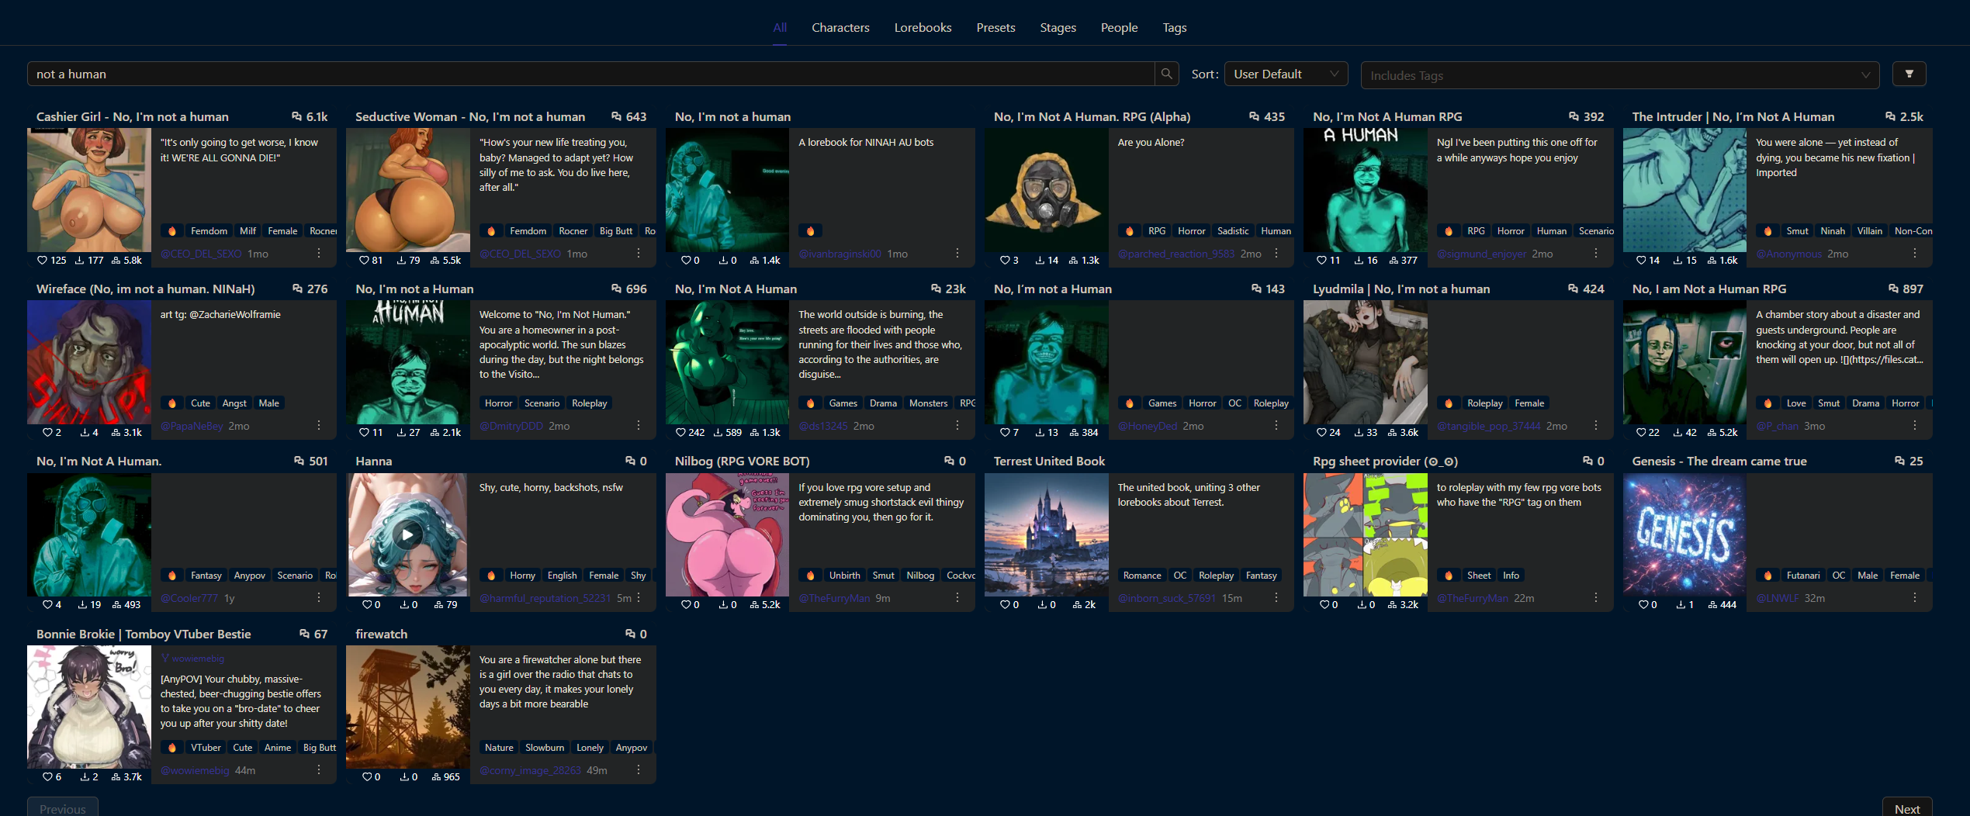Select the Romance tag on Terrest United Book

(1142, 576)
